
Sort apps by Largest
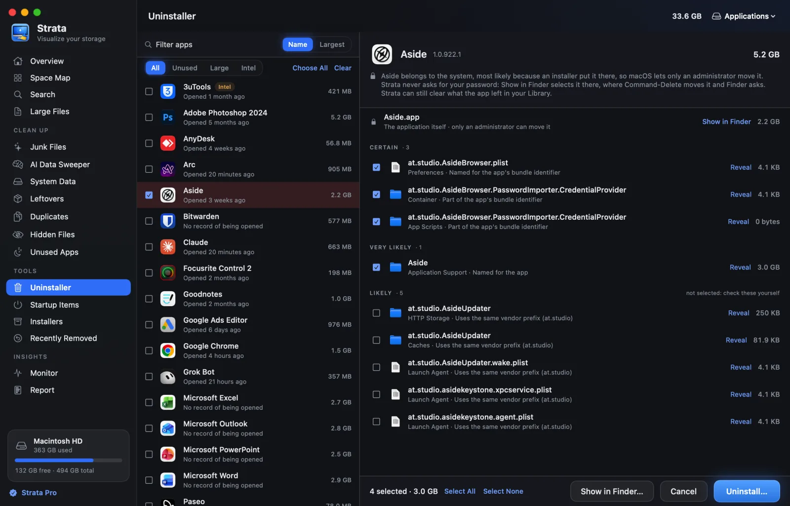(332, 44)
